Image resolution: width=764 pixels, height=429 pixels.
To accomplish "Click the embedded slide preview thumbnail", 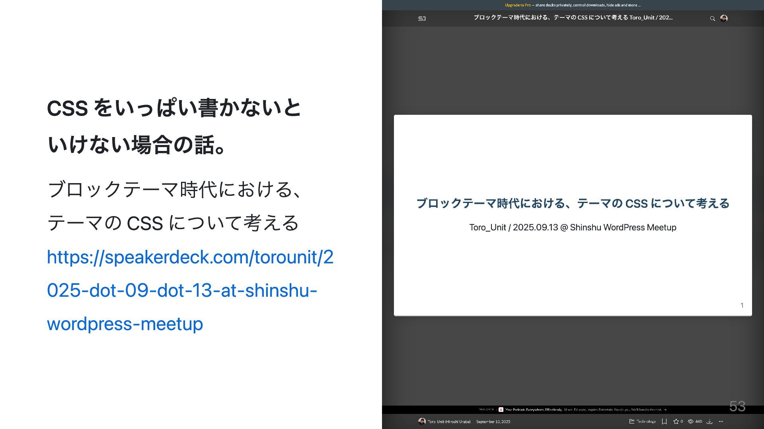I will click(573, 262).
